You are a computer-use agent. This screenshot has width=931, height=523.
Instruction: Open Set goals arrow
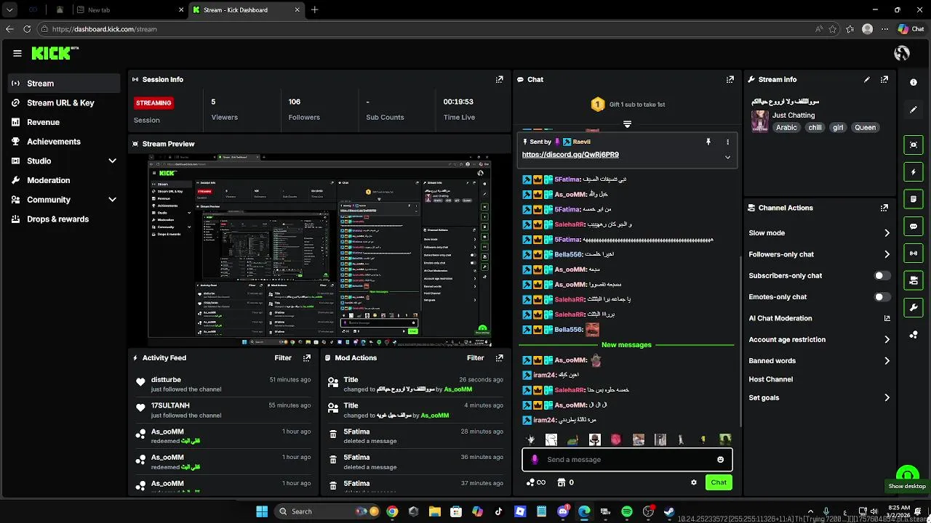pos(887,398)
